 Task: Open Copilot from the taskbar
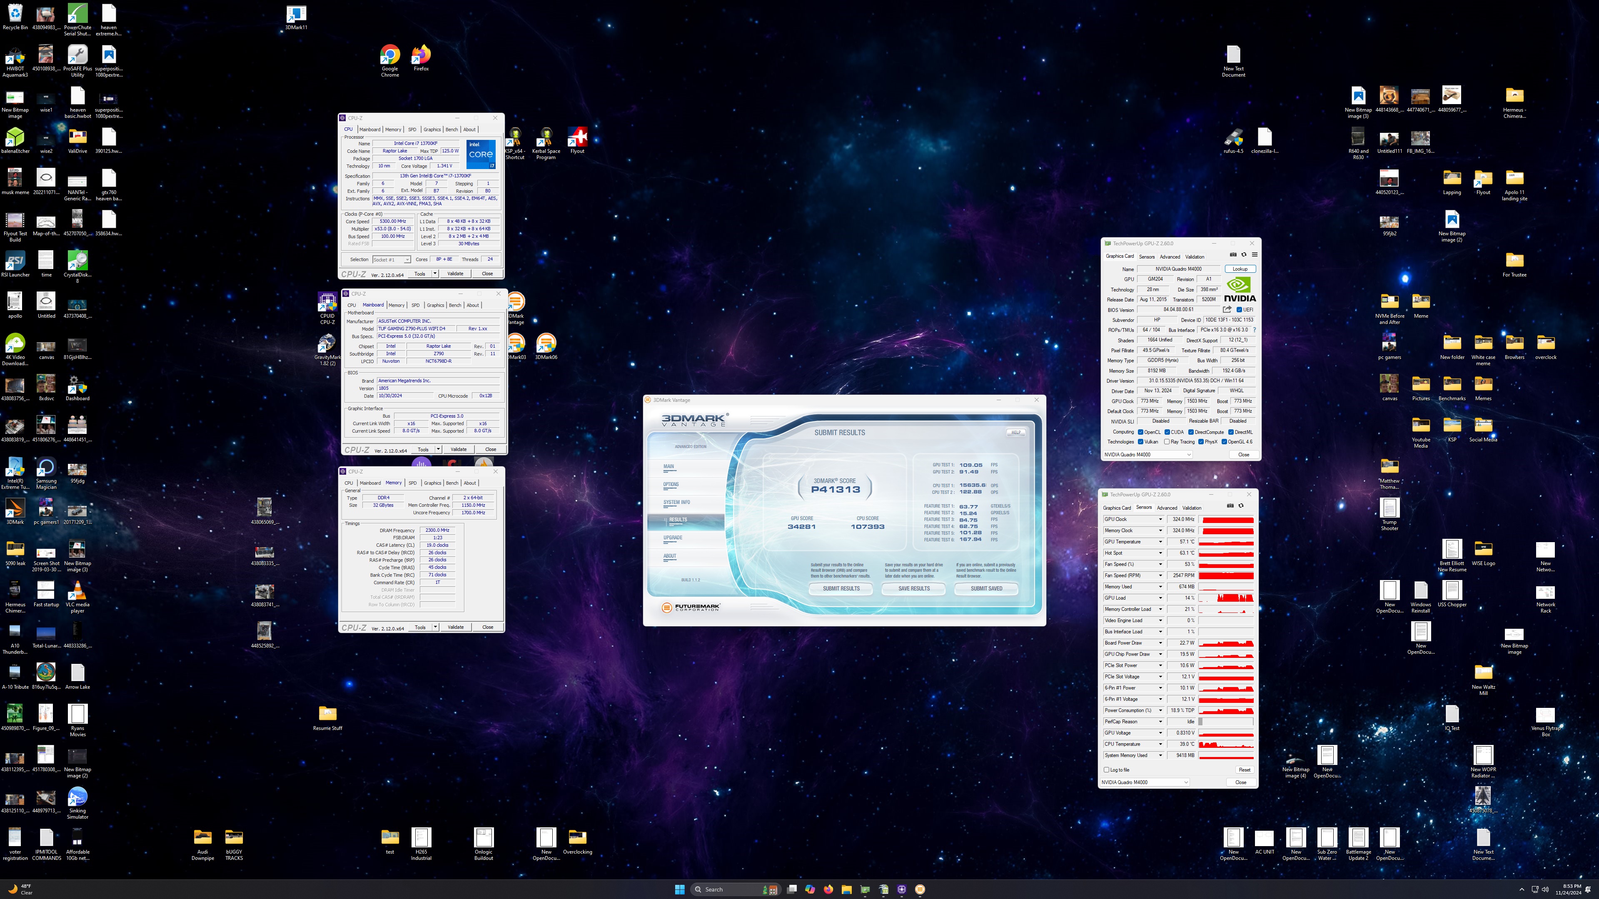pos(810,889)
